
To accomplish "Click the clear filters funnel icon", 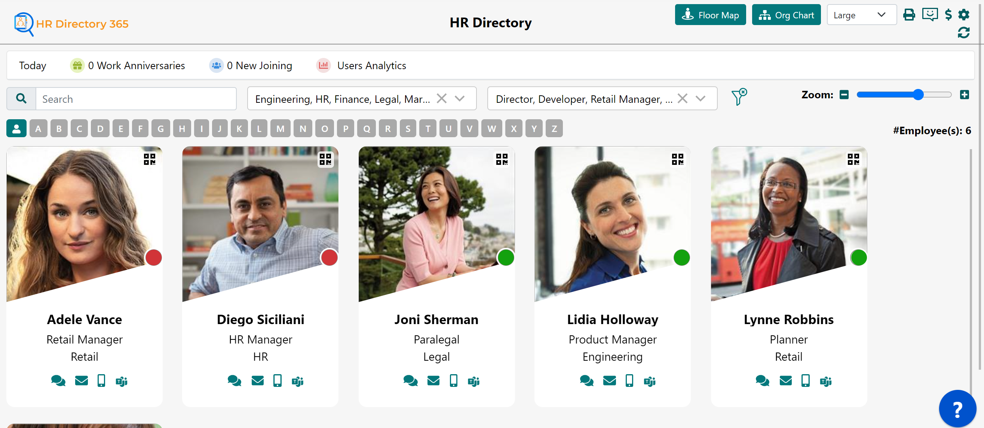I will pyautogui.click(x=739, y=97).
